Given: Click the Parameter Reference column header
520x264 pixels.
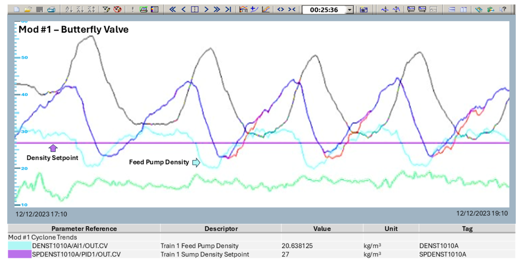Looking at the screenshot, I should pos(84,229).
